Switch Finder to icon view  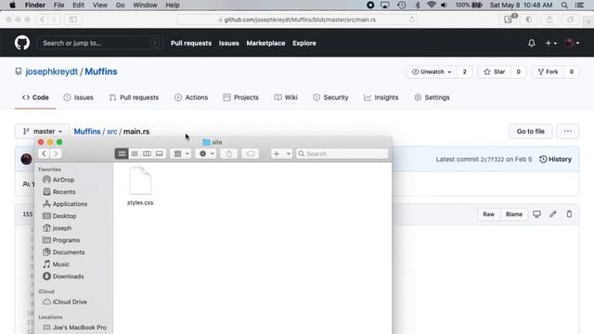click(x=122, y=153)
